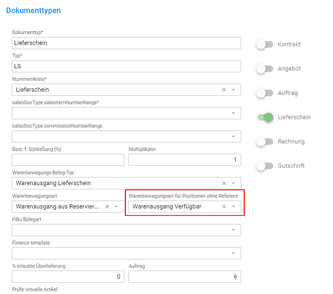Enable the Rechnung switch
This screenshot has width=333, height=294.
265,142
